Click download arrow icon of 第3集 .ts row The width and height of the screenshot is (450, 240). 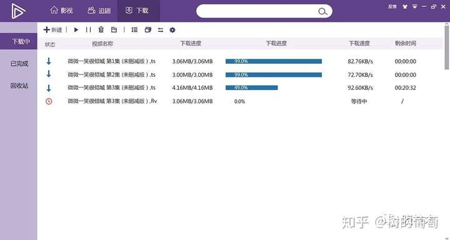49,88
